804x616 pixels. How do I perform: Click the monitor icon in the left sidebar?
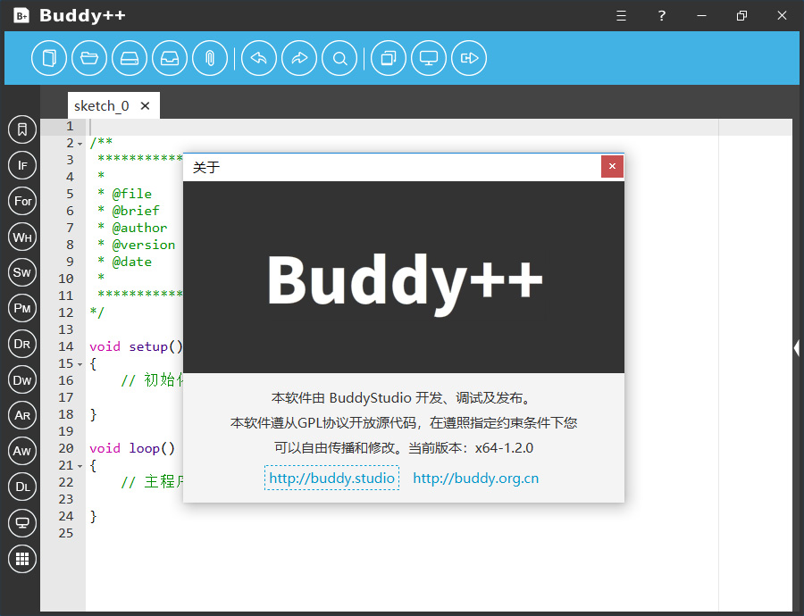coord(22,523)
